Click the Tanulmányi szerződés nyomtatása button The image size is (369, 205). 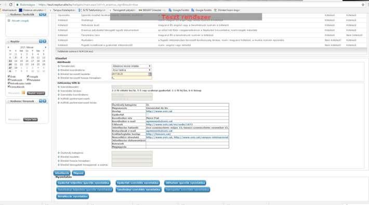(x=139, y=190)
